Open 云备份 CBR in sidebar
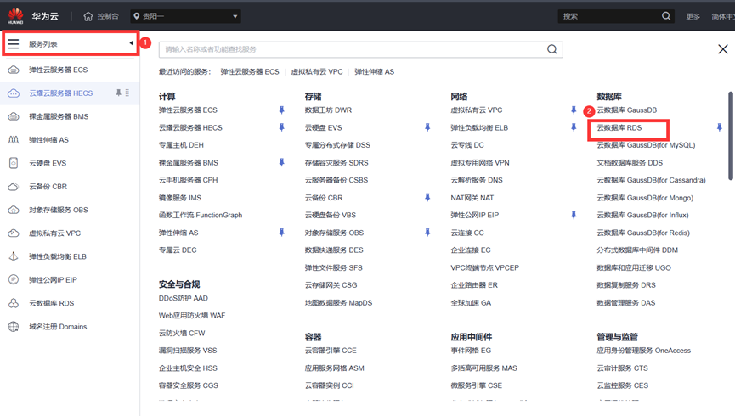This screenshot has height=416, width=735. 48,187
